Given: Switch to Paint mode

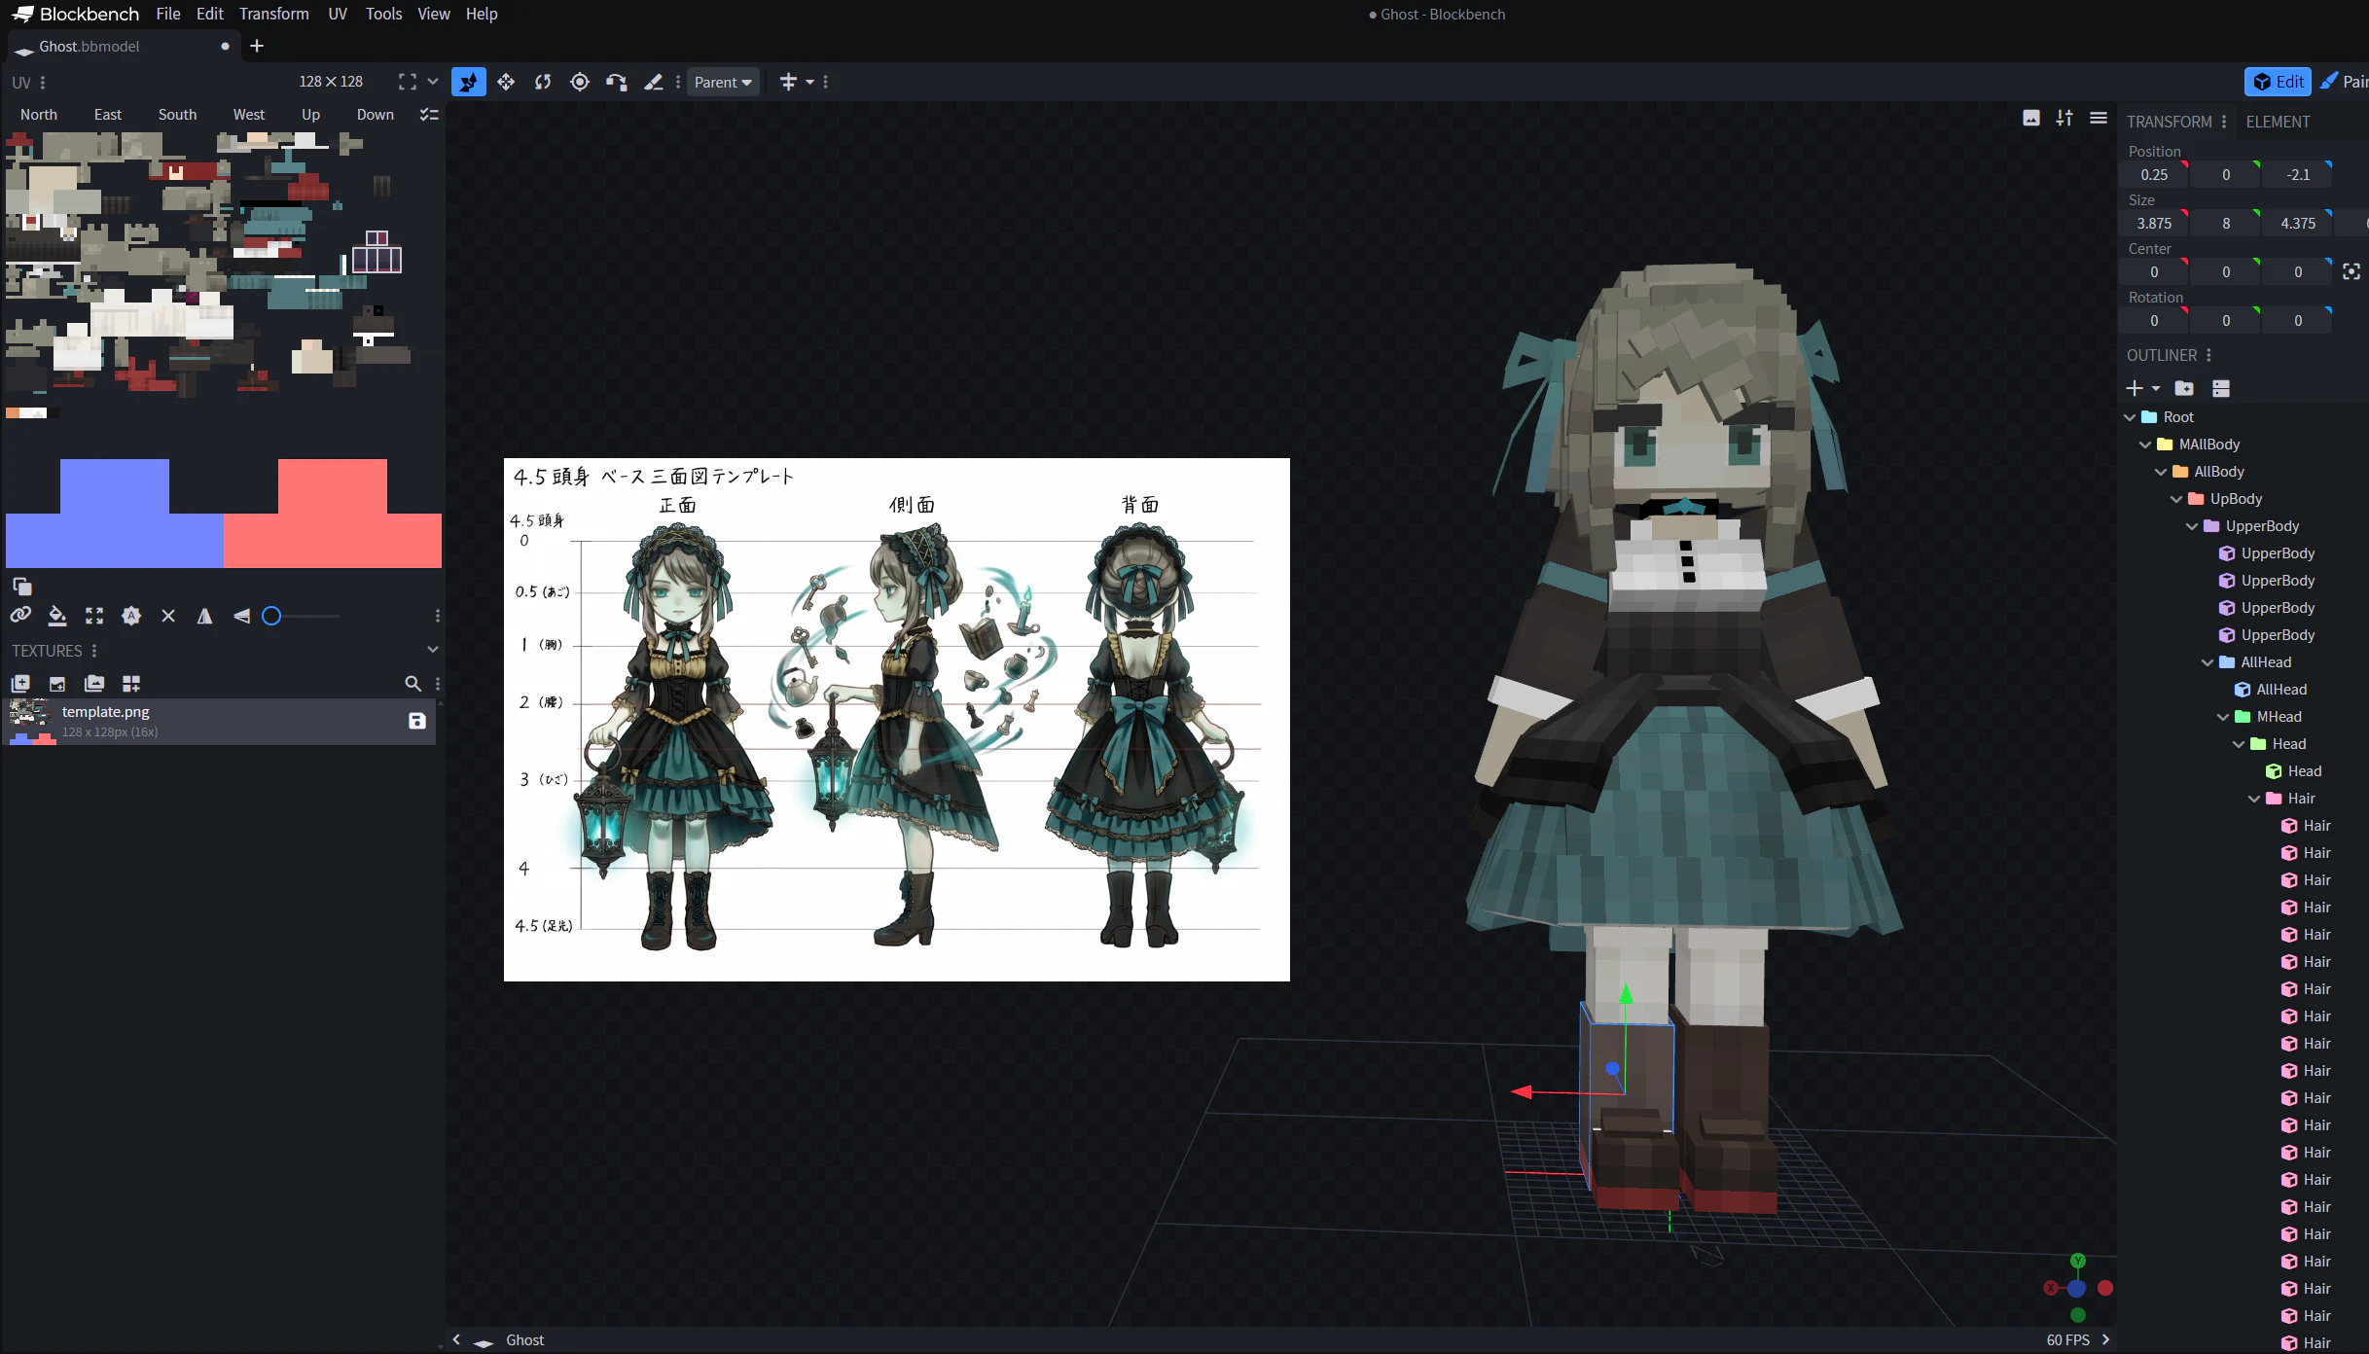Looking at the screenshot, I should (x=2345, y=82).
